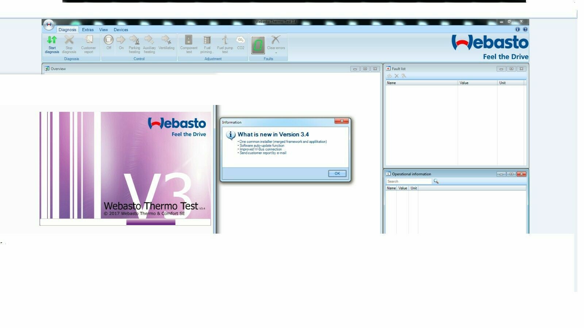Click the splash screen loading progress bar
The height and width of the screenshot is (328, 584).
click(x=125, y=222)
